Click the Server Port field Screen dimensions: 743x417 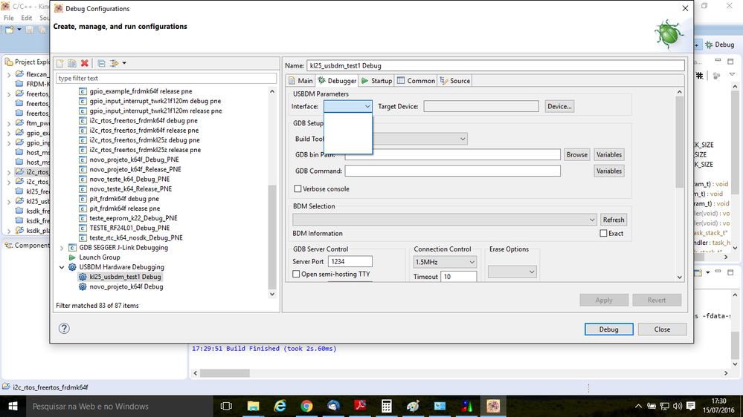350,261
